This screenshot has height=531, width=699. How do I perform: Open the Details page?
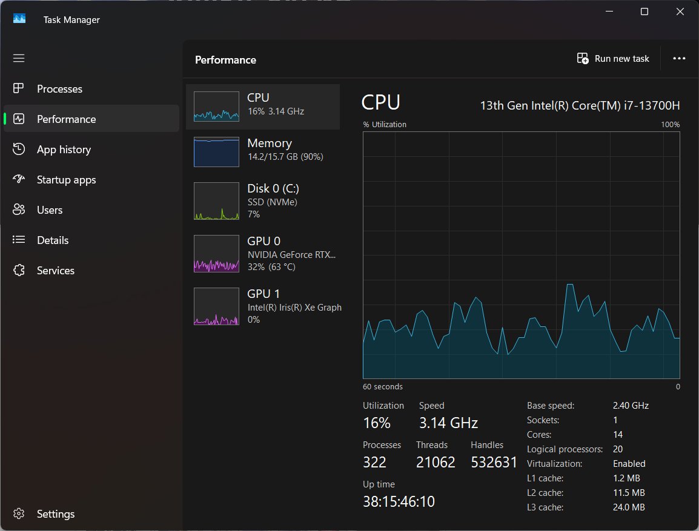[53, 240]
